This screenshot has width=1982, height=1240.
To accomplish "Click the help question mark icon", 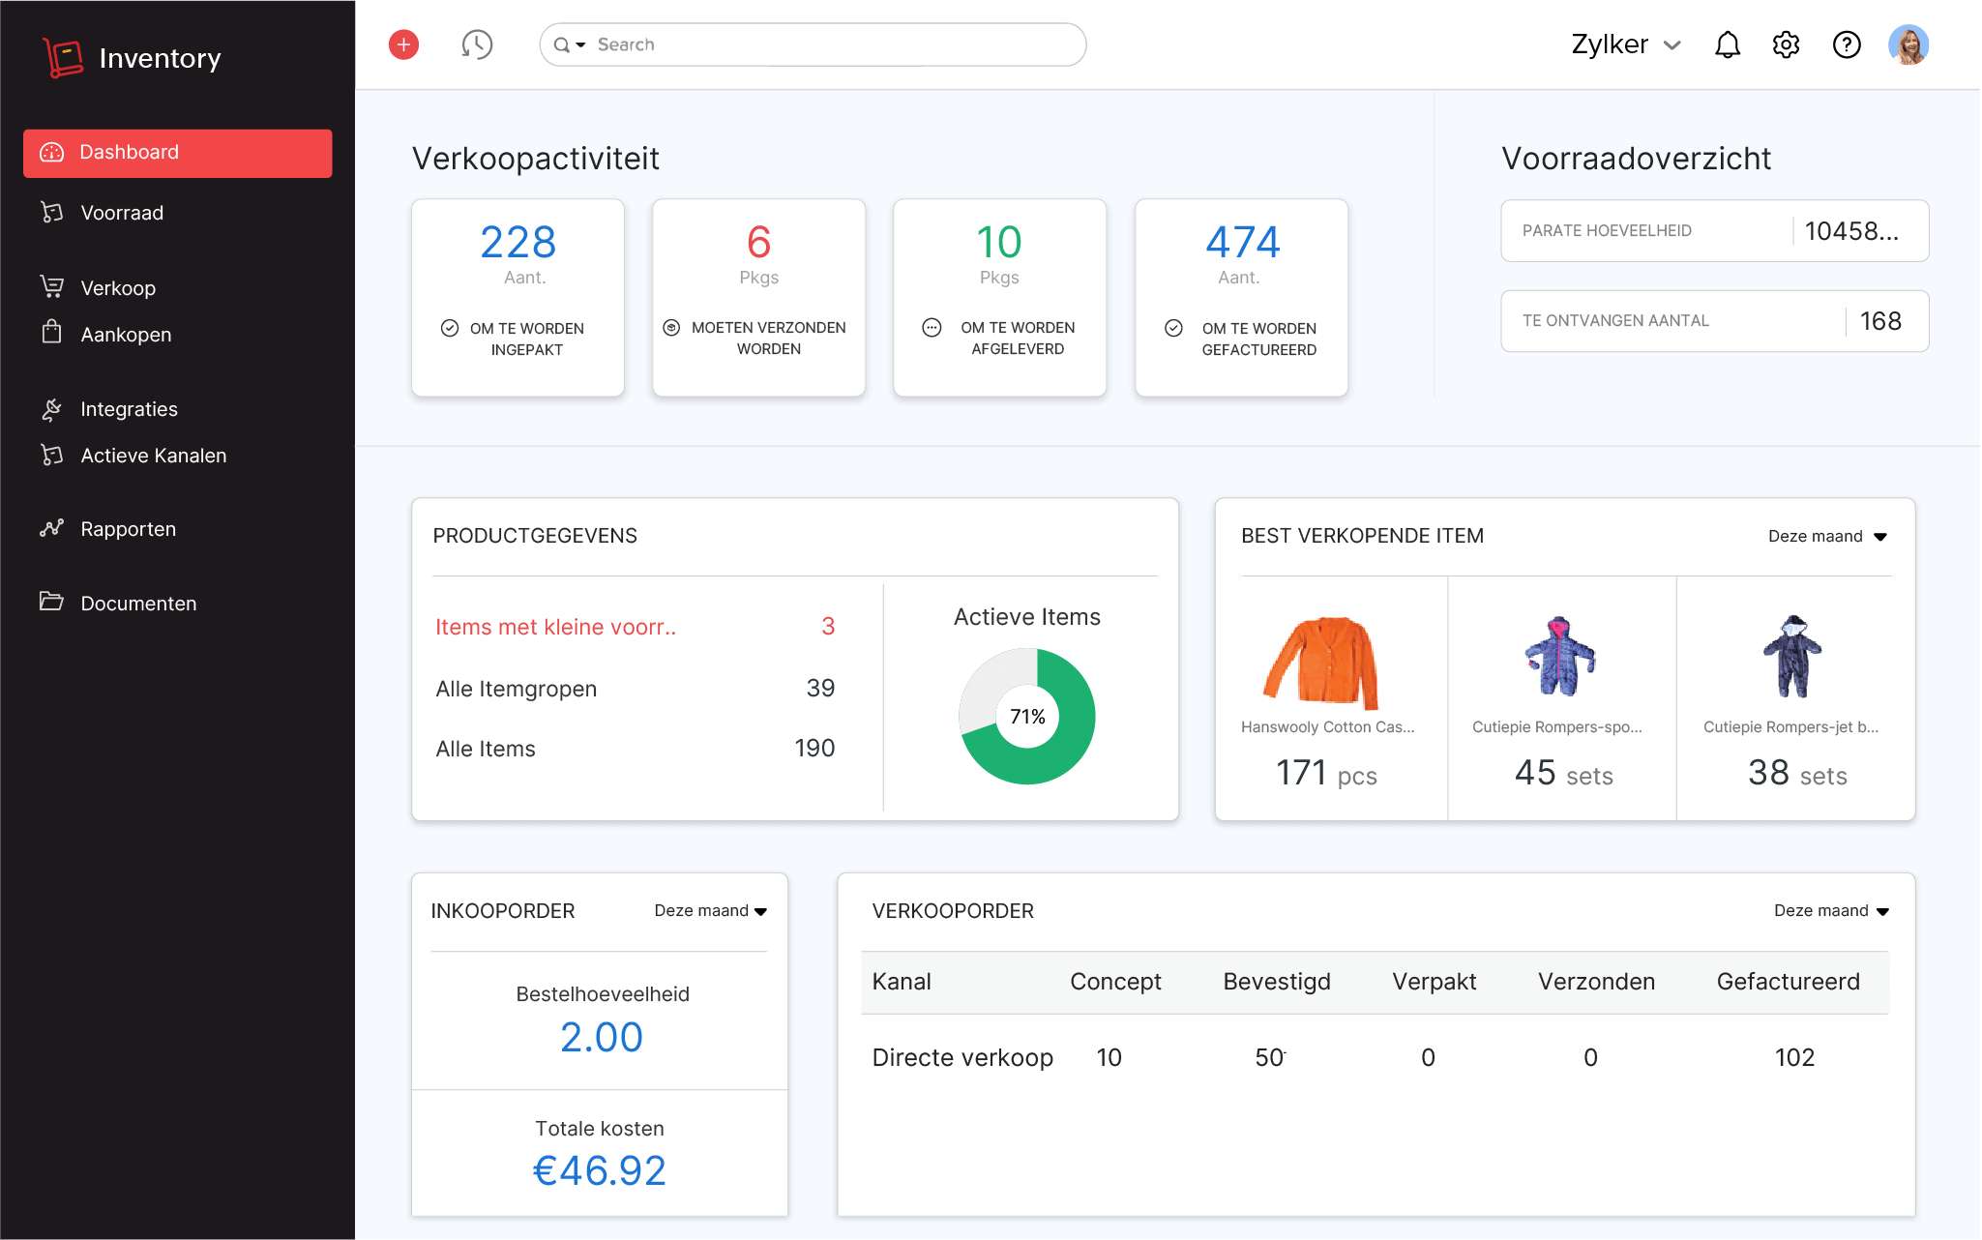I will 1847,44.
